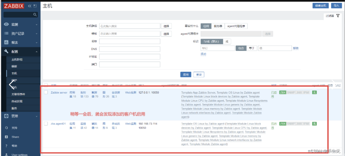
Task: Click JMX badge in zbx-agent01 row
Action: click(x=299, y=124)
